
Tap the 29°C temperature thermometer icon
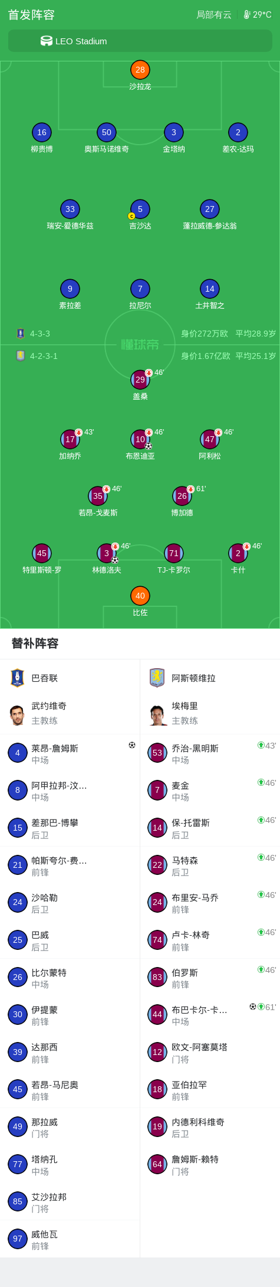[x=247, y=14]
